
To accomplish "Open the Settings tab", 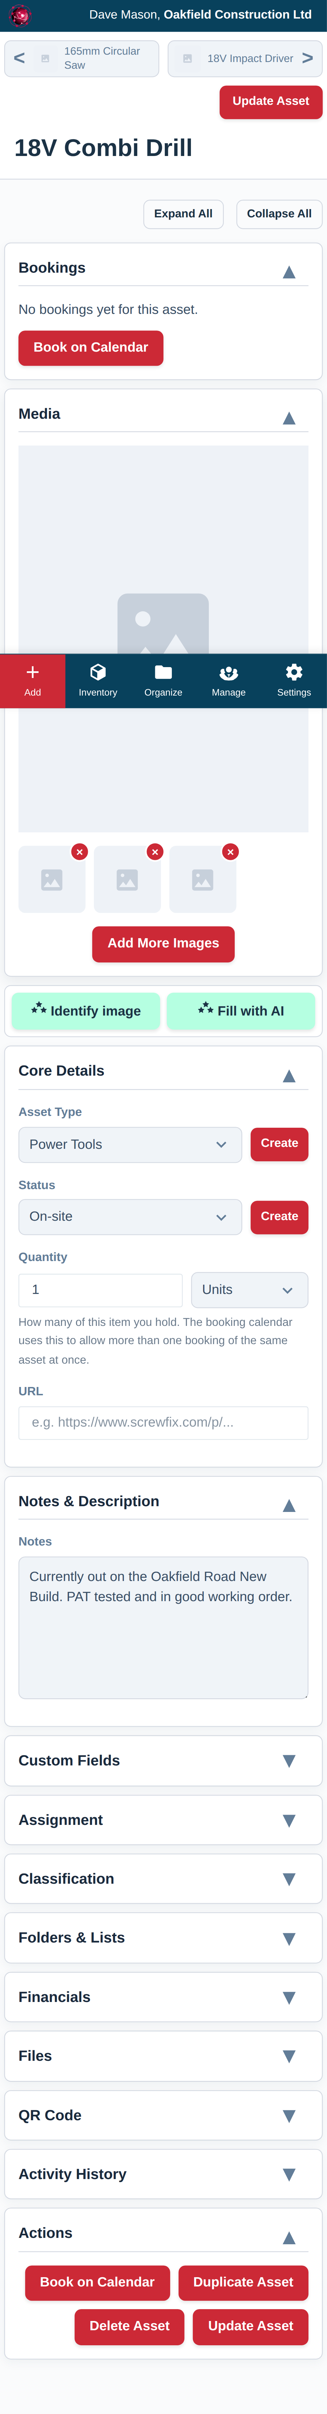I will point(294,680).
